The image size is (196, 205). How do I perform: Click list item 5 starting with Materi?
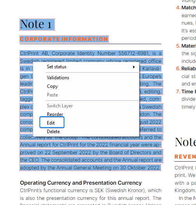tap(186, 46)
